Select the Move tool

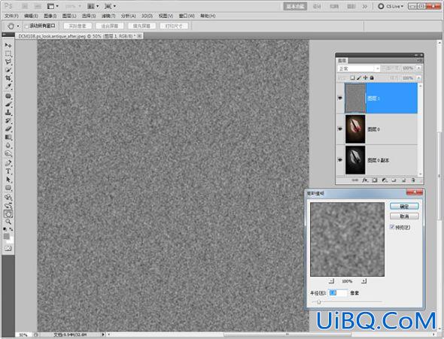tap(8, 45)
